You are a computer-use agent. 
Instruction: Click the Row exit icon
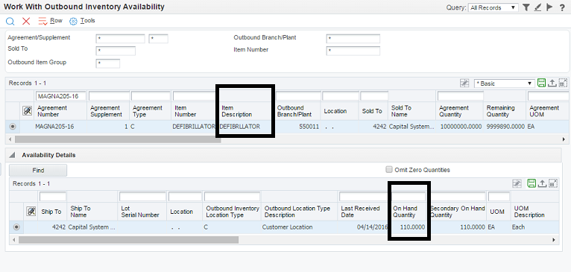(x=42, y=21)
